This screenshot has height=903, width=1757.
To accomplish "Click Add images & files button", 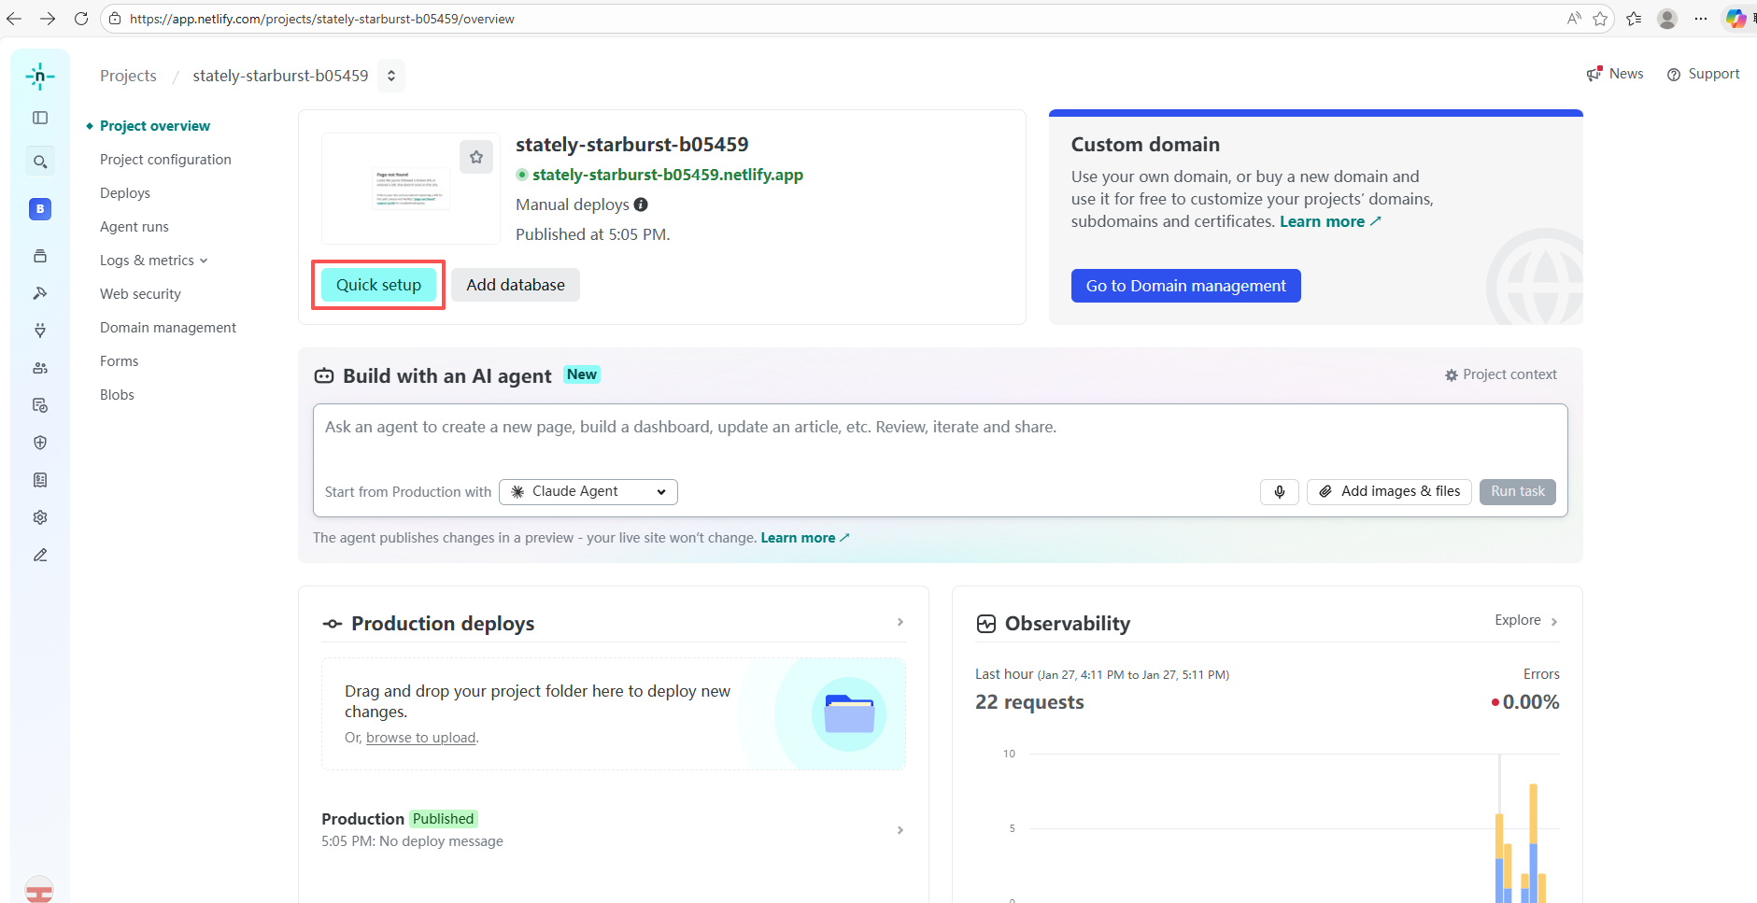I will click(1390, 491).
